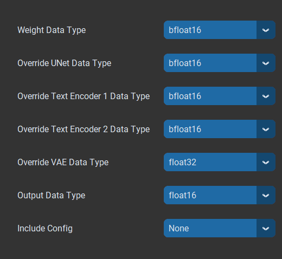Click the chevron arrow for Override UNet Data Type
The image size is (282, 259).
click(266, 63)
